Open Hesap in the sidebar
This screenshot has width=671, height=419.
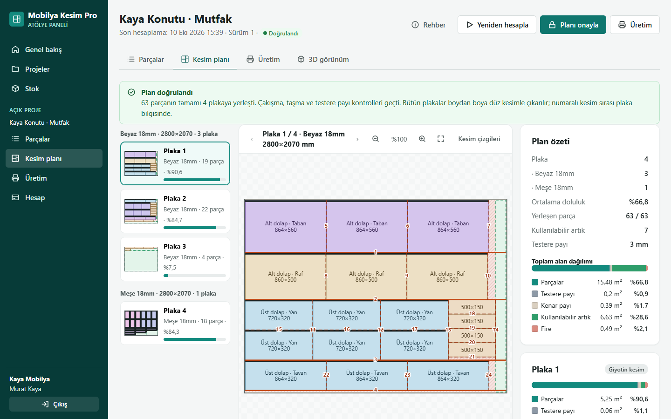[54, 197]
